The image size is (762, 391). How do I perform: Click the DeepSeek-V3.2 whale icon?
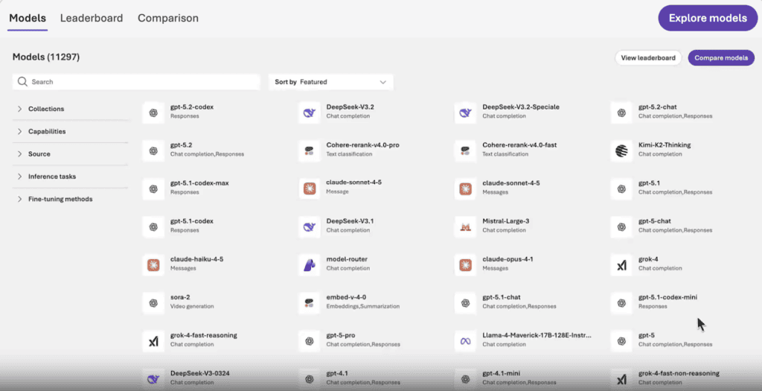(x=309, y=112)
